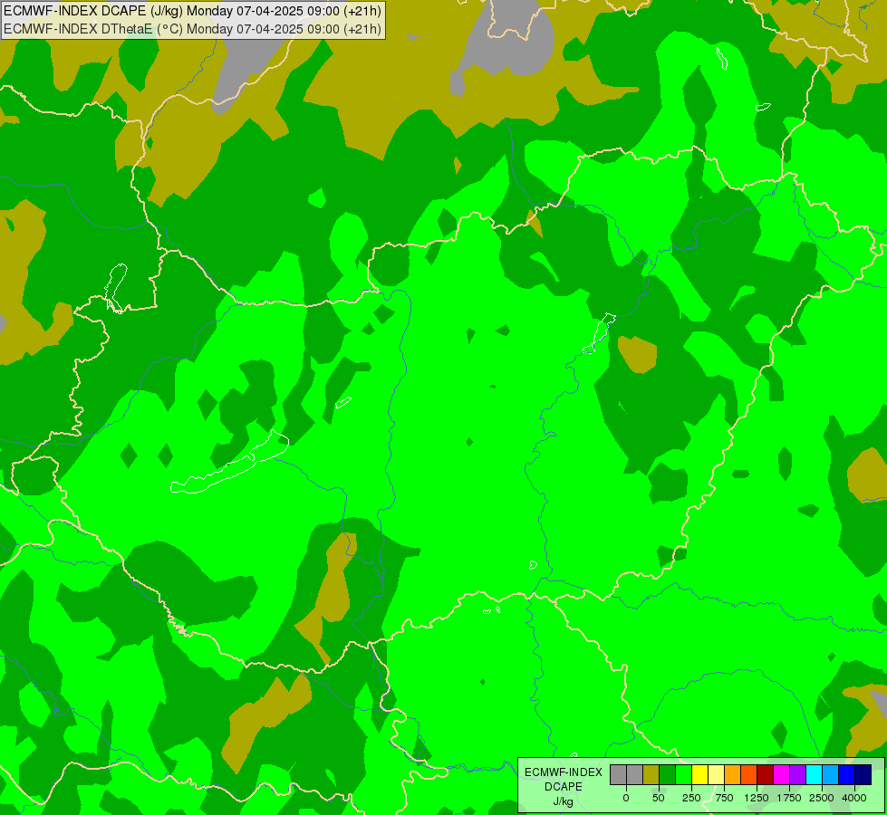Image resolution: width=887 pixels, height=815 pixels.
Task: Click the DCAPE (J/kg) header line
Action: coord(192,11)
